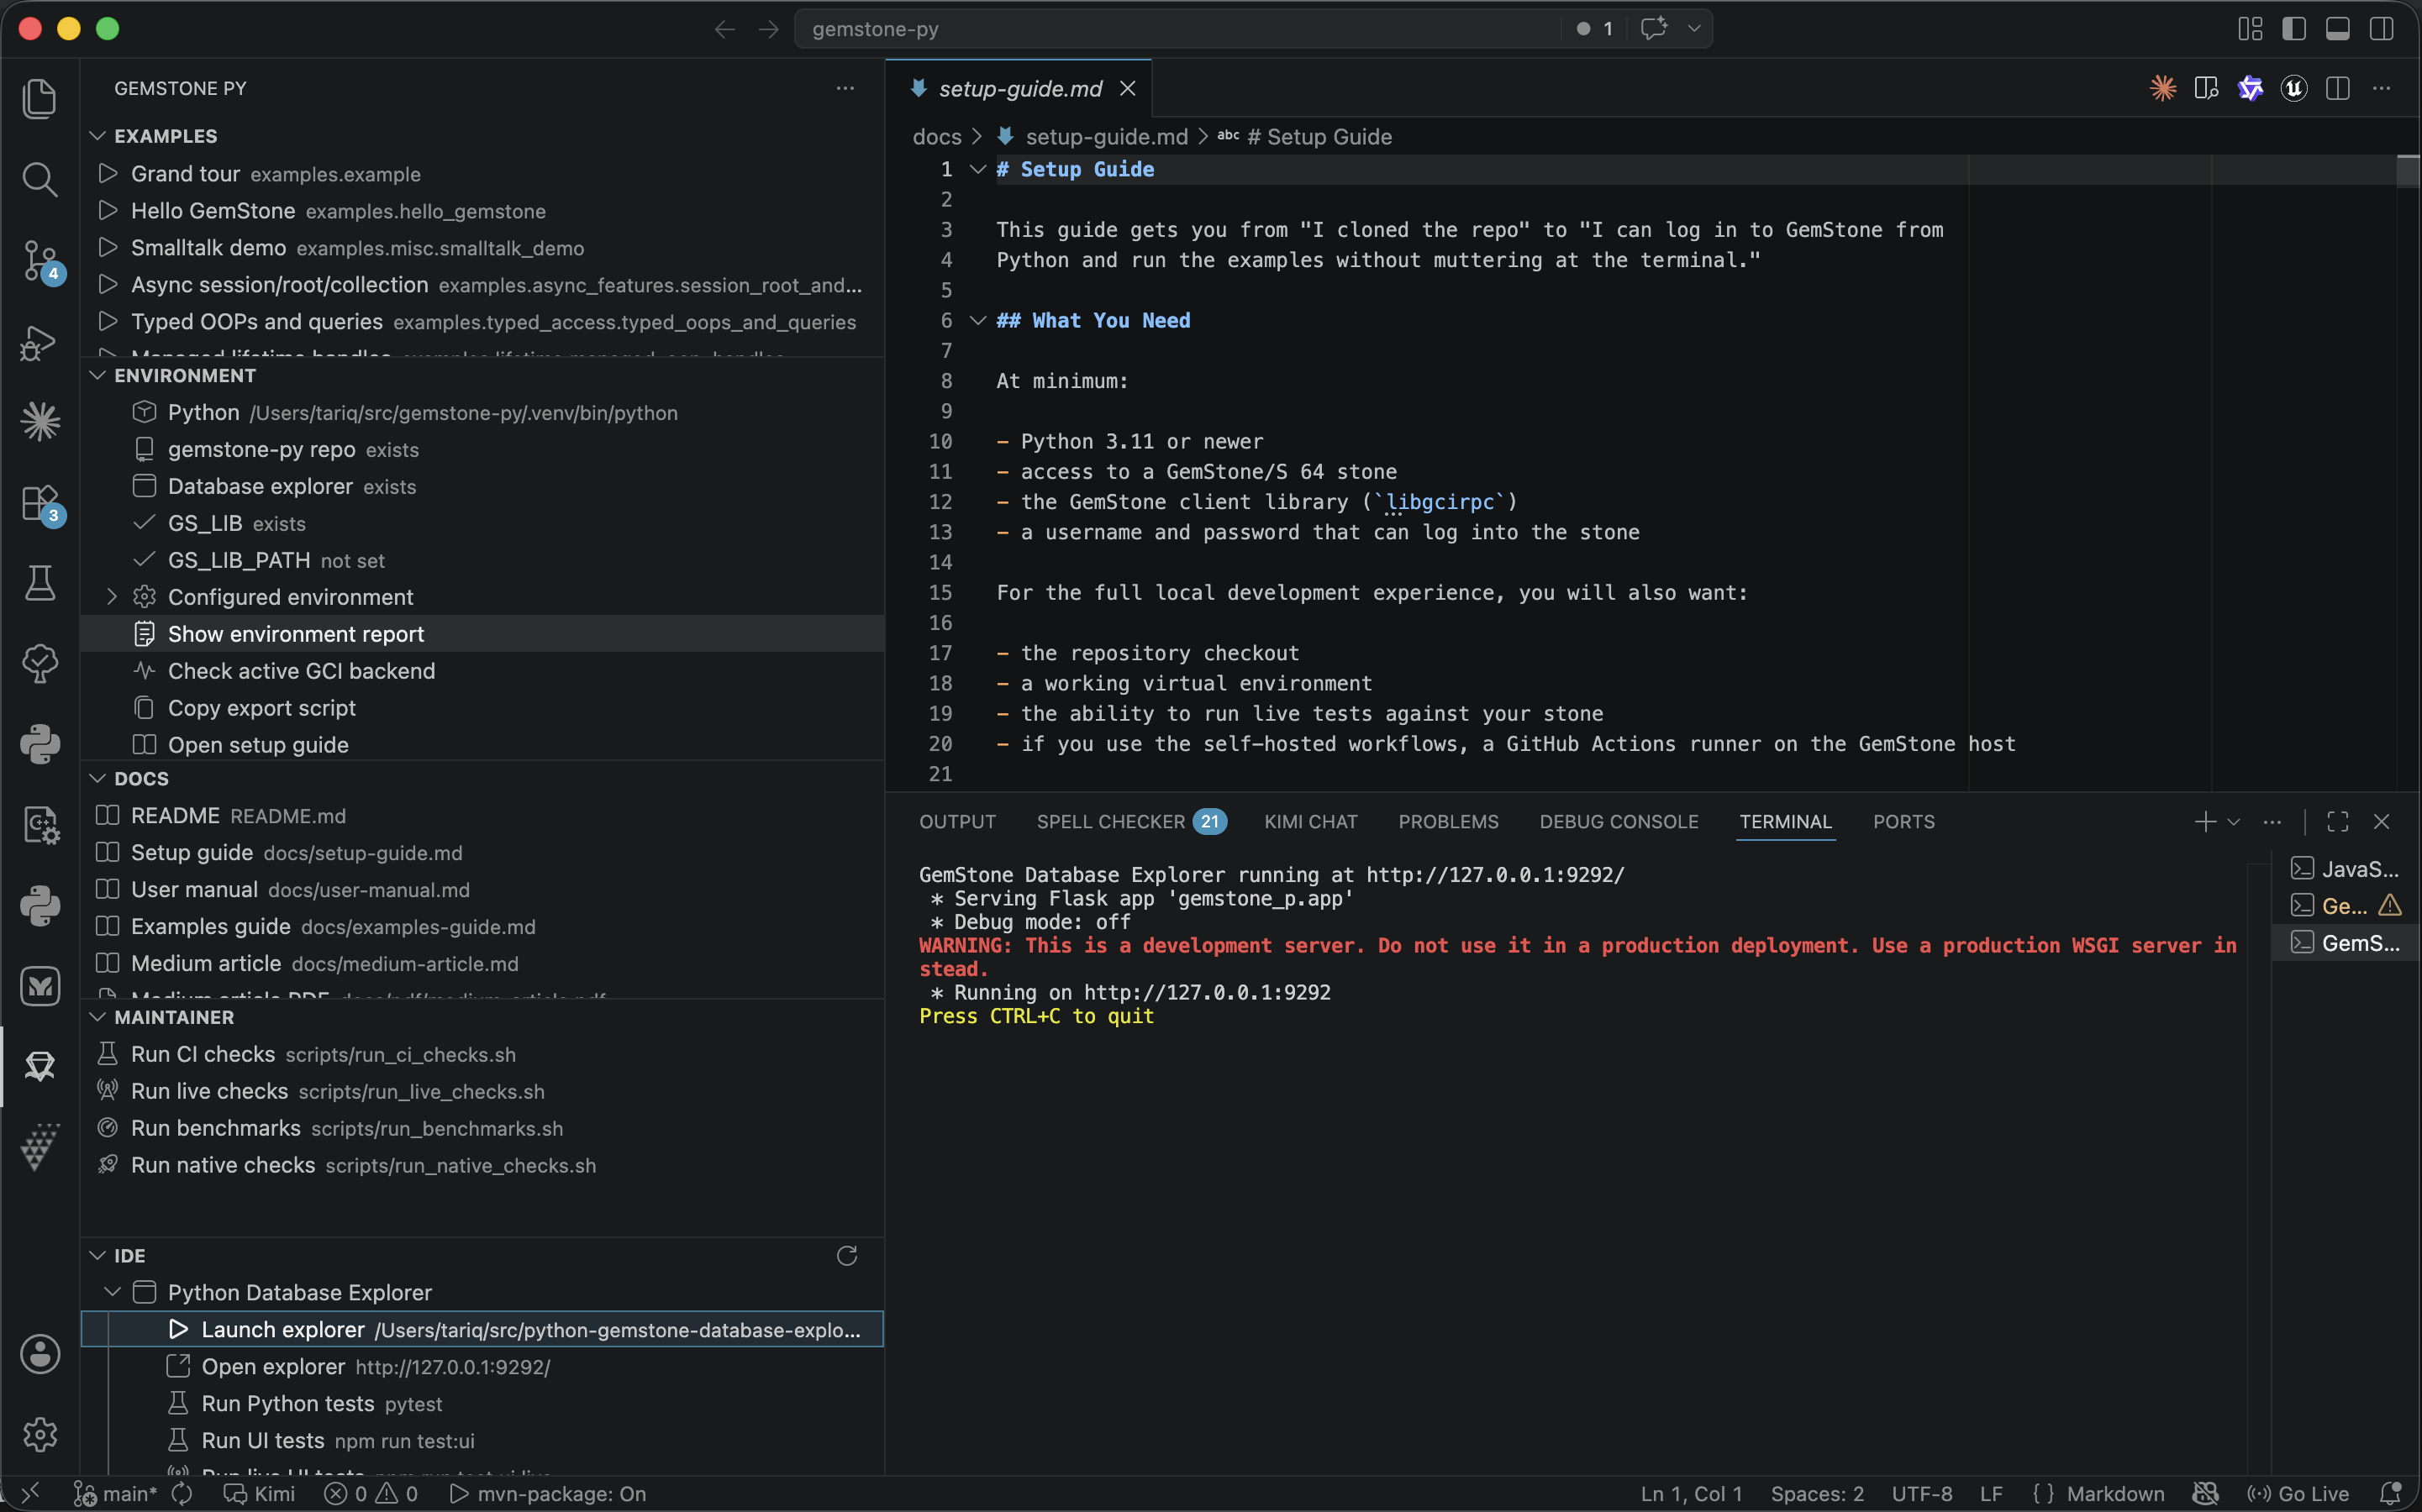Viewport: 2422px width, 1512px height.
Task: Switch to the PORTS tab
Action: point(1903,821)
